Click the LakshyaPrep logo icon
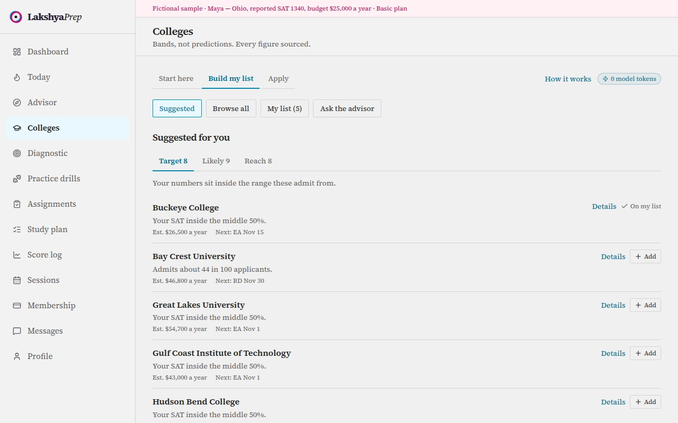Image resolution: width=678 pixels, height=423 pixels. point(16,17)
